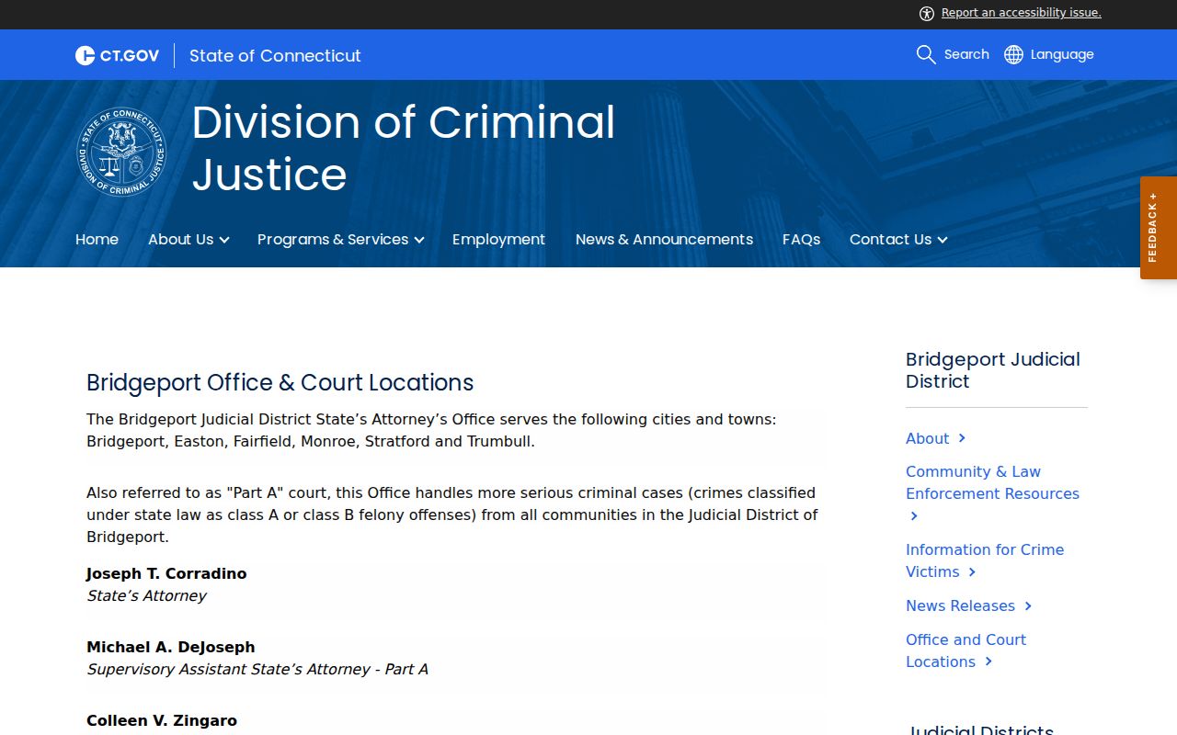Image resolution: width=1177 pixels, height=735 pixels.
Task: Open Office and Court Locations link
Action: coord(966,650)
